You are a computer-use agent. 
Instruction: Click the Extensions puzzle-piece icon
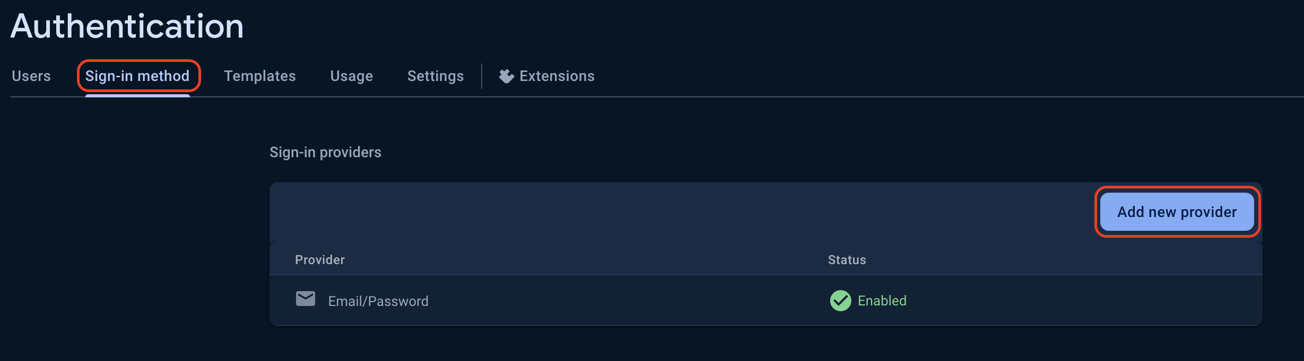pyautogui.click(x=506, y=76)
